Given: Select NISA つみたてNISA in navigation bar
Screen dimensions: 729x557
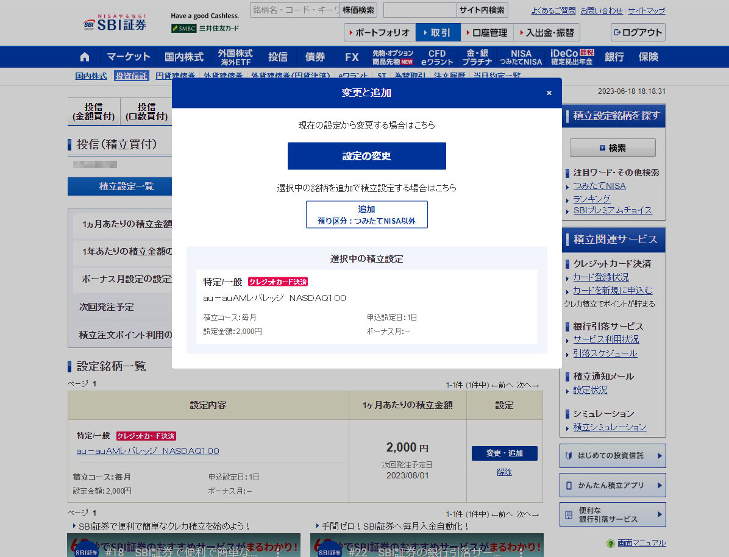Looking at the screenshot, I should point(521,57).
